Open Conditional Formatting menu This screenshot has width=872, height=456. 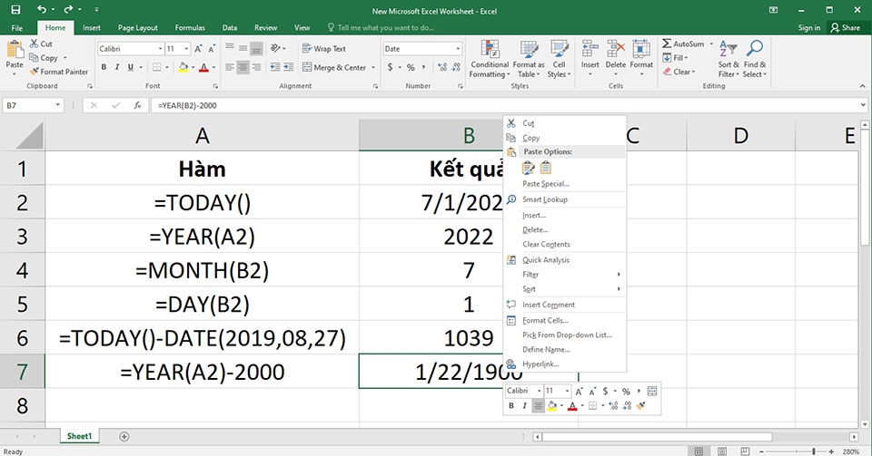(490, 59)
